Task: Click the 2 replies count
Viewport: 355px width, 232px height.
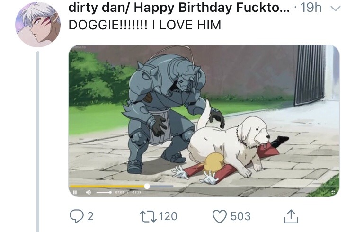Action: click(x=90, y=216)
